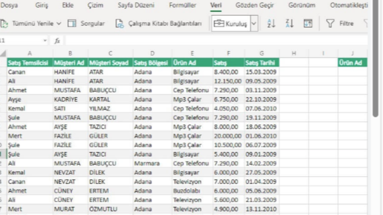383x215 pixels.
Task: Expand the data types gallery arrow
Action: 254,23
